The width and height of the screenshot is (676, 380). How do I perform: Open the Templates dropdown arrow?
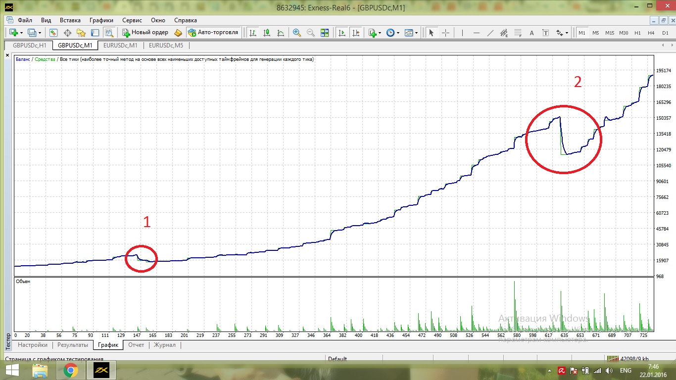(x=416, y=33)
